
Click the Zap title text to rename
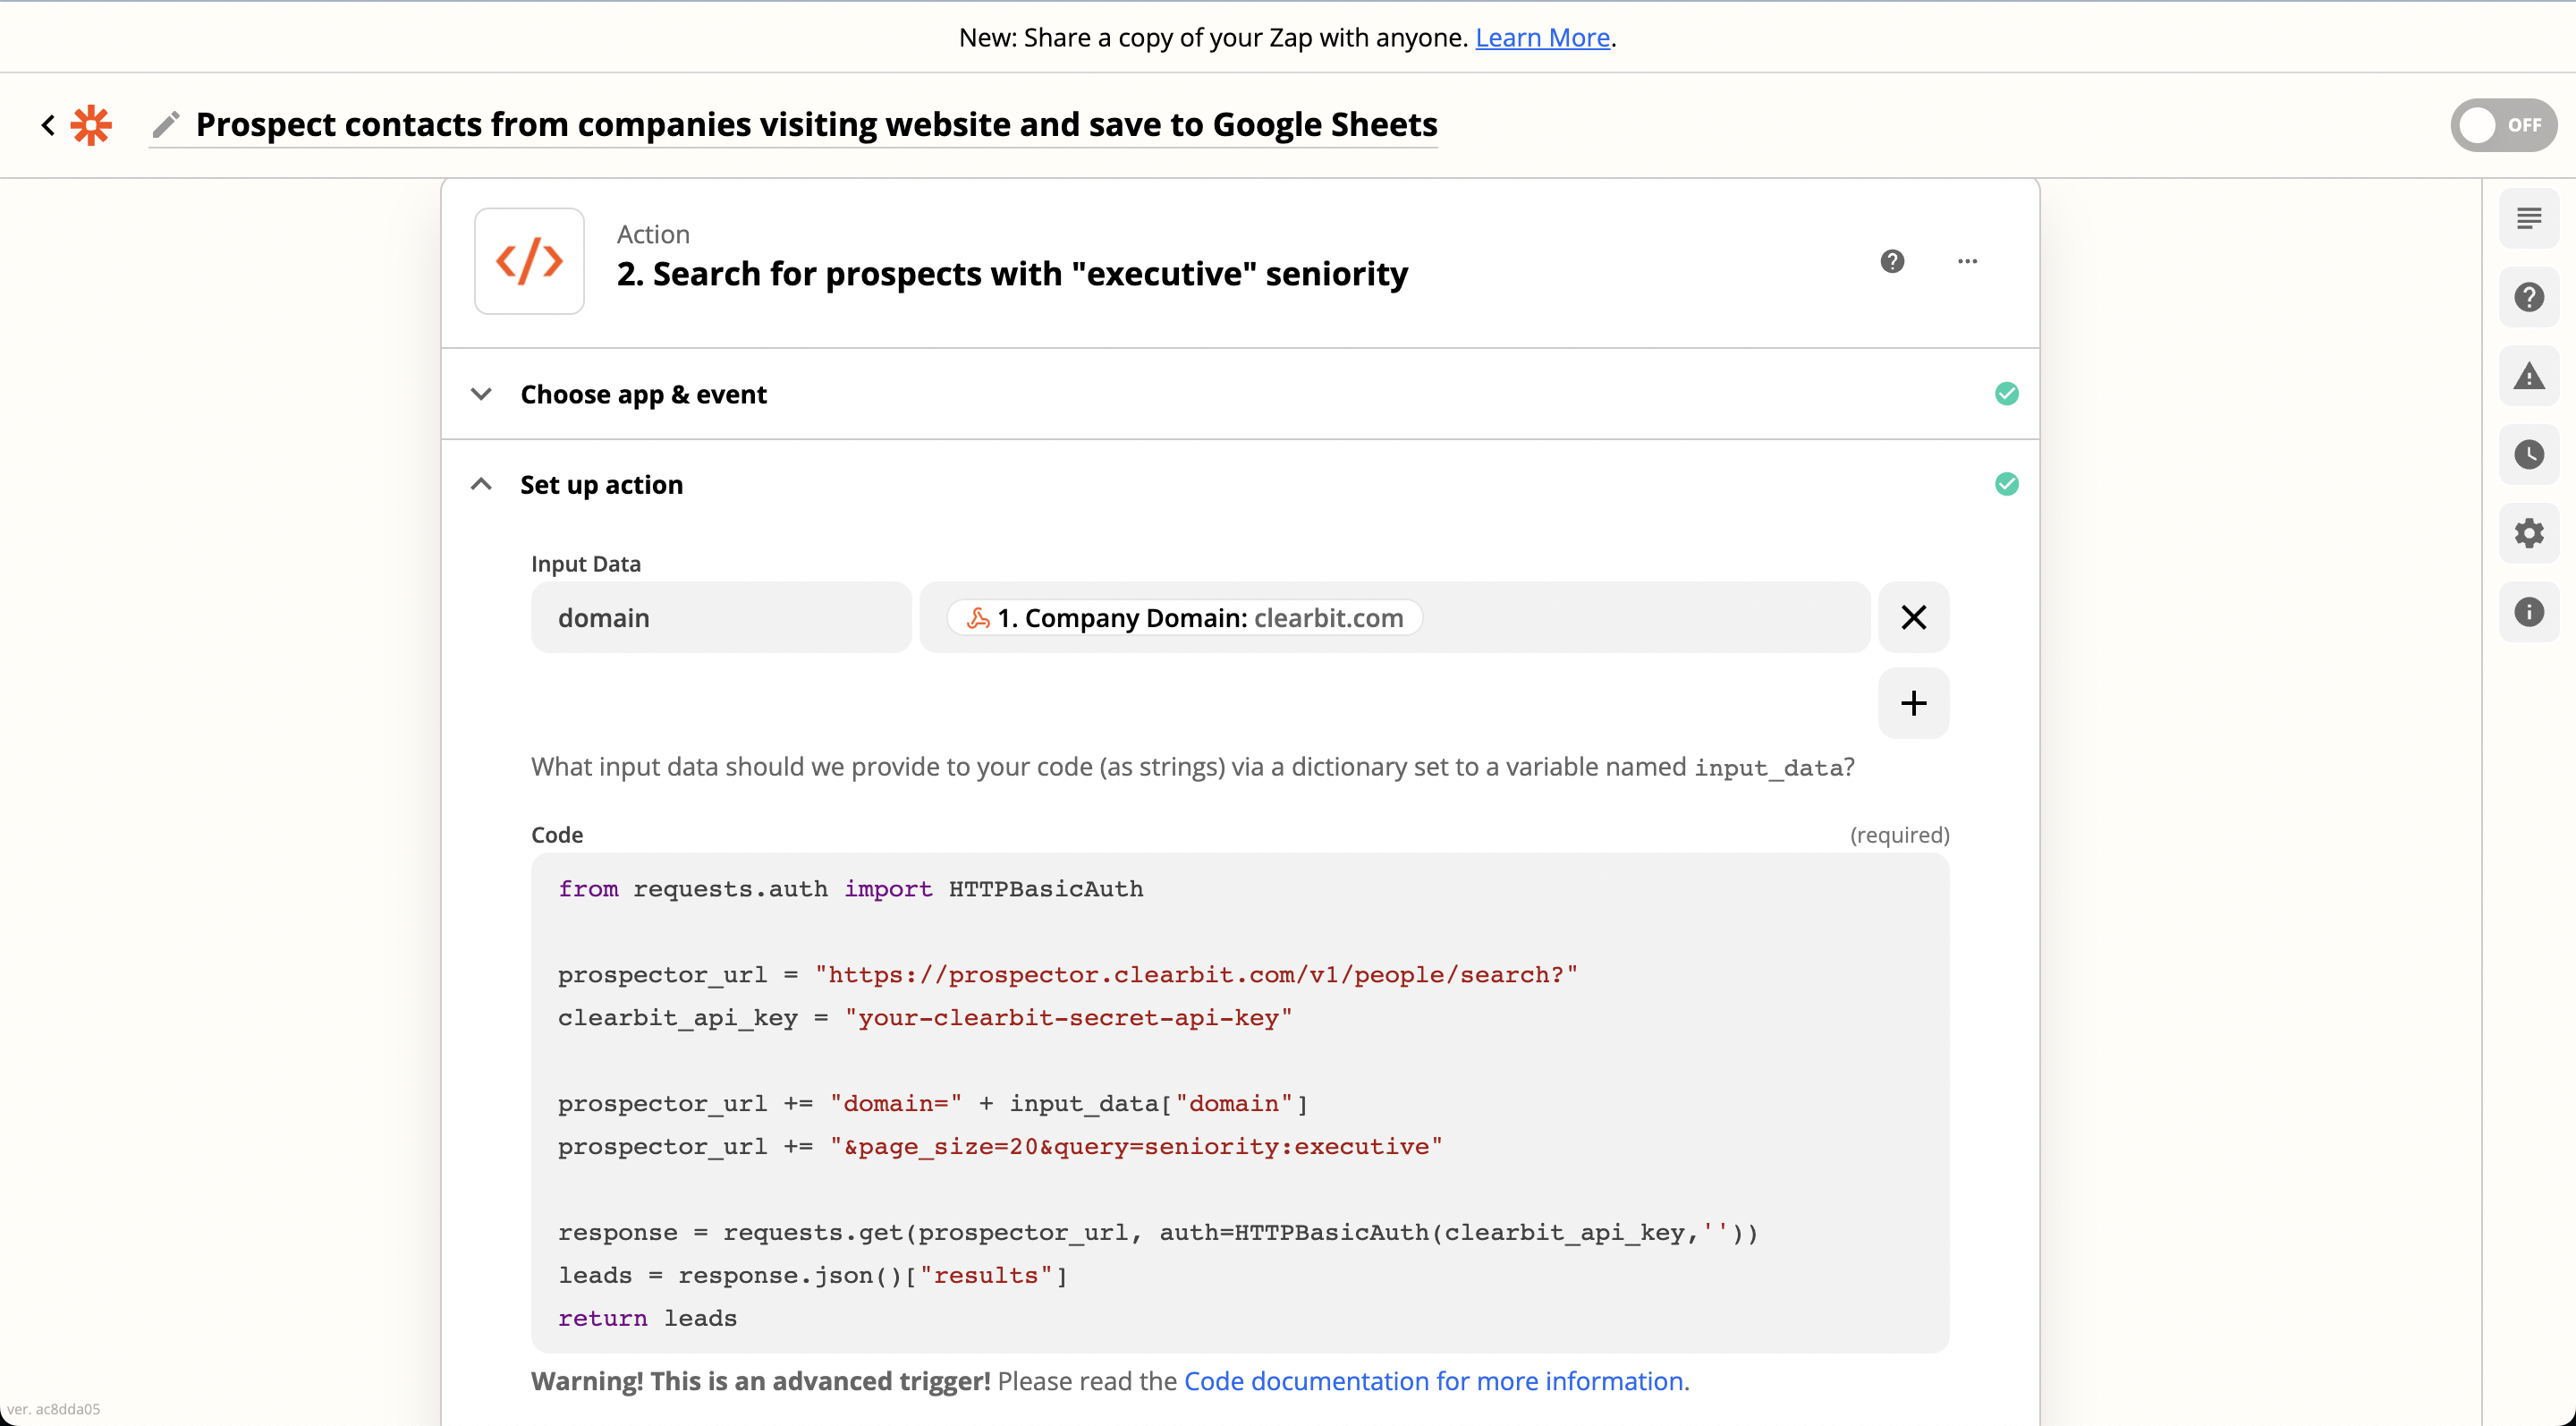tap(816, 124)
